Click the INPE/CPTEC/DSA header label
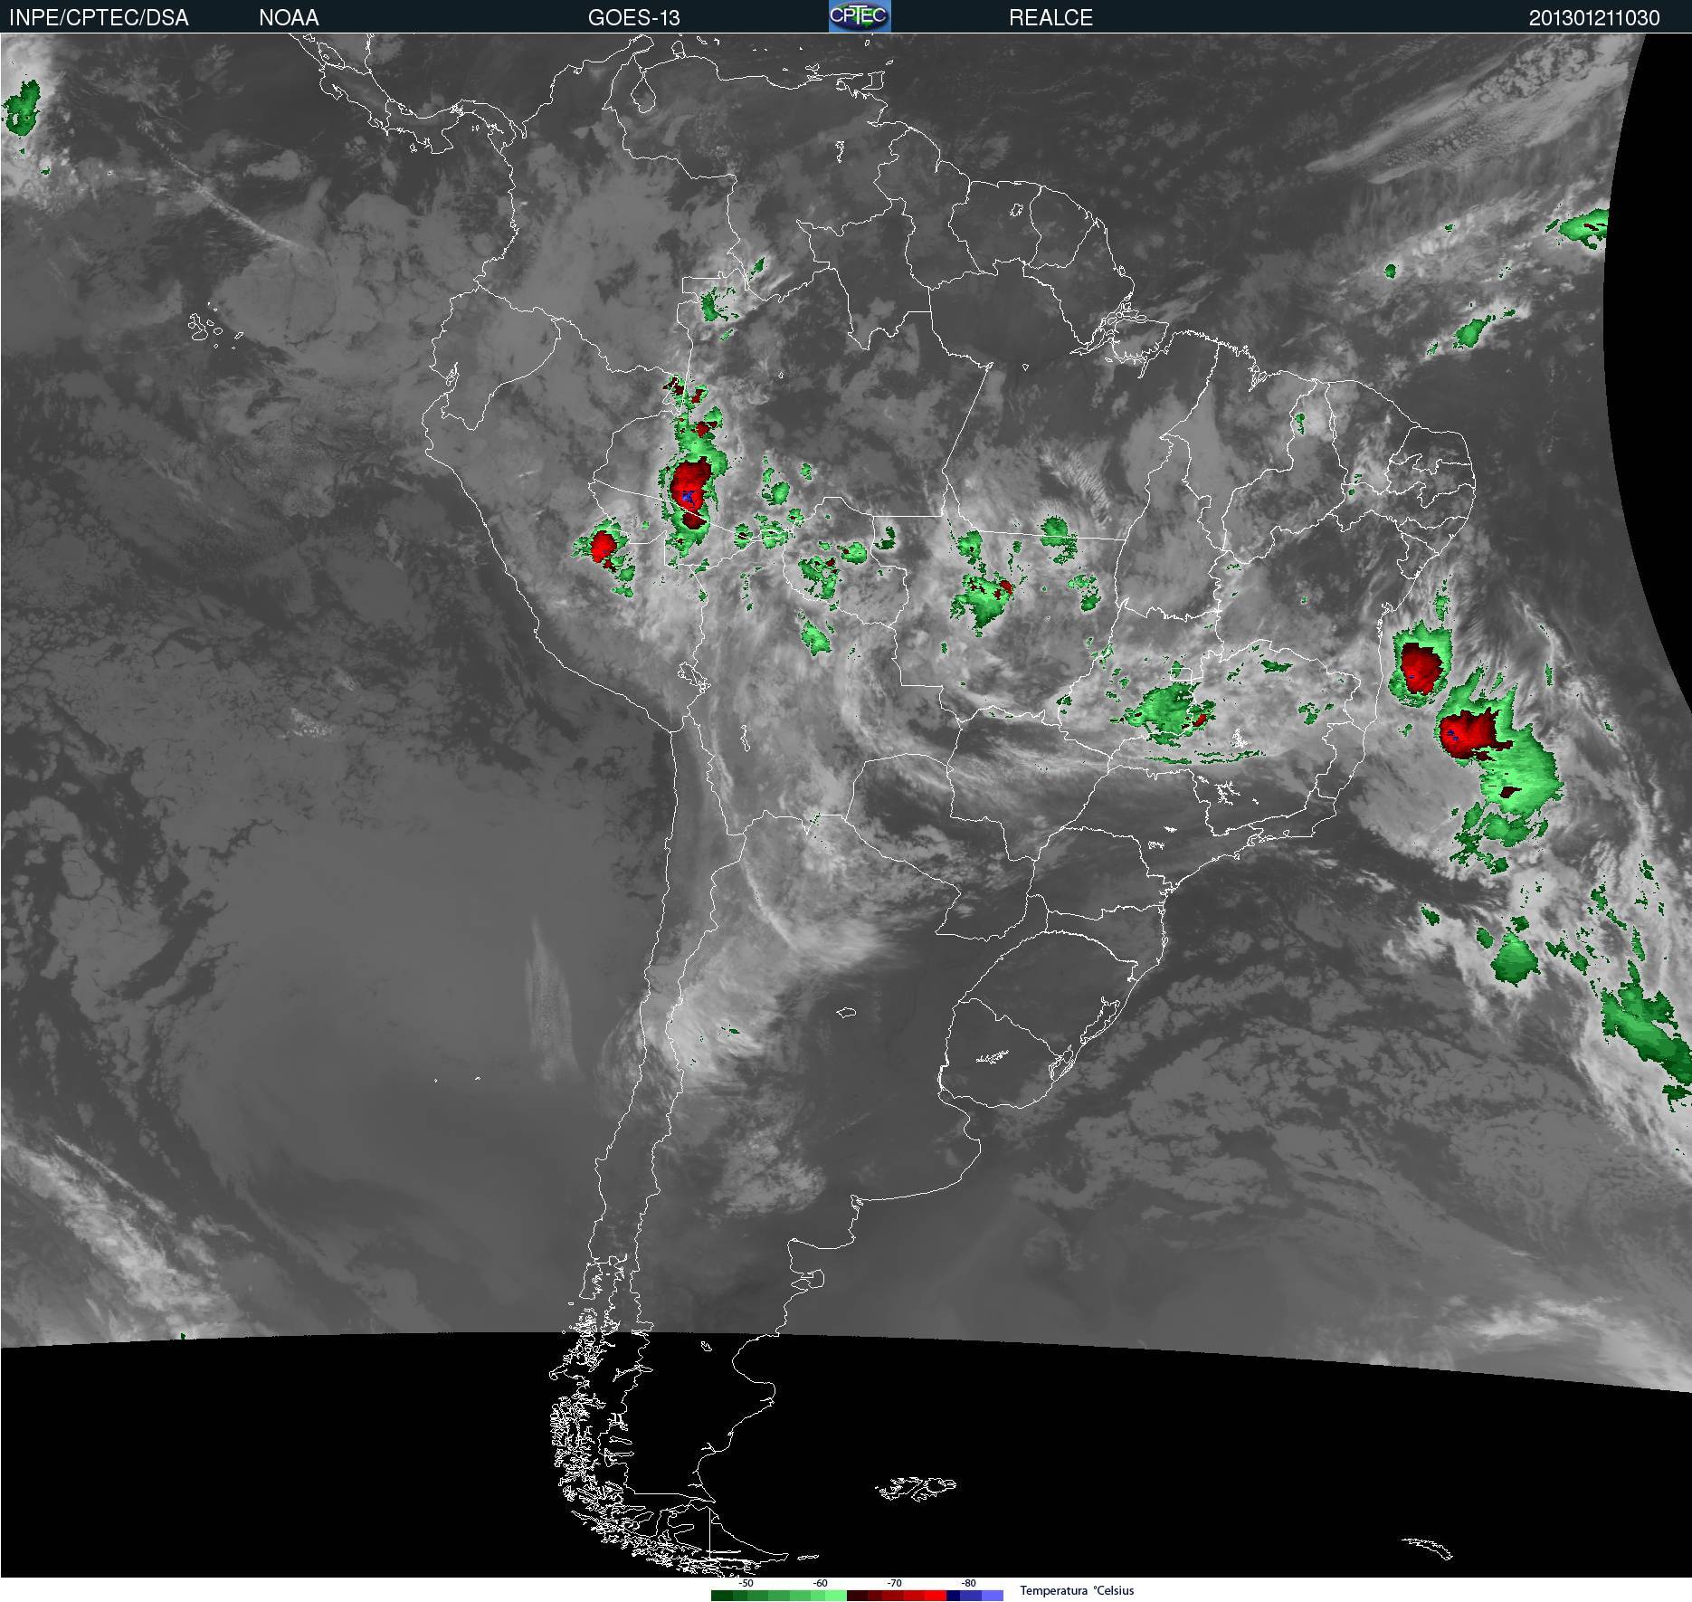 tap(99, 17)
